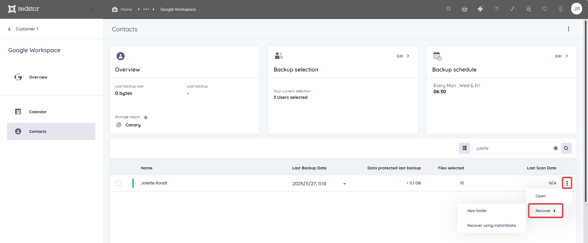The height and width of the screenshot is (243, 588).
Task: Open the help question mark icon
Action: pos(497,9)
